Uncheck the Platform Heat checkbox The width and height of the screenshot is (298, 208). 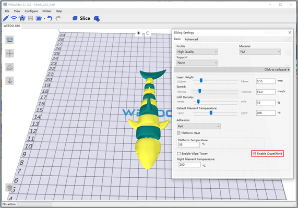pyautogui.click(x=178, y=133)
